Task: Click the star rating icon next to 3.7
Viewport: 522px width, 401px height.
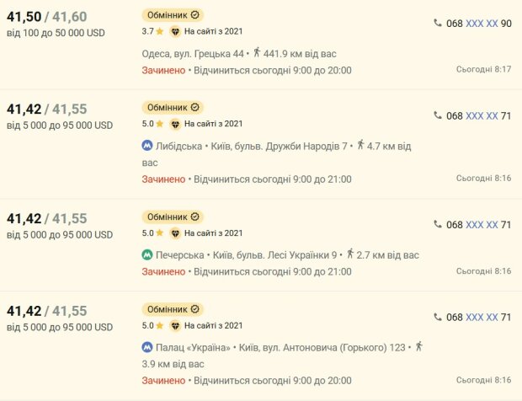Action: tap(159, 31)
